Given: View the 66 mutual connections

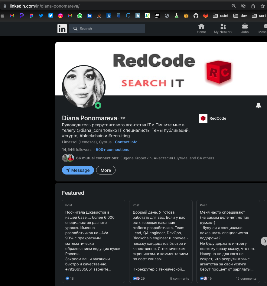Looking at the screenshot, I should (145, 158).
